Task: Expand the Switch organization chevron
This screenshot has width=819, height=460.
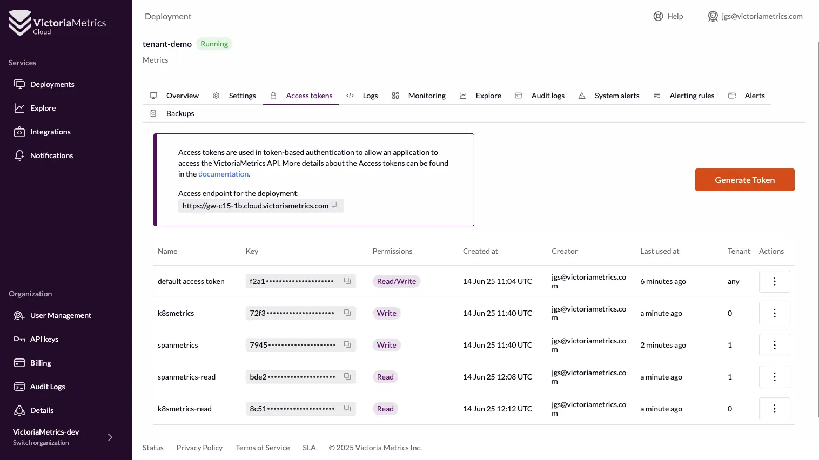Action: click(x=110, y=437)
